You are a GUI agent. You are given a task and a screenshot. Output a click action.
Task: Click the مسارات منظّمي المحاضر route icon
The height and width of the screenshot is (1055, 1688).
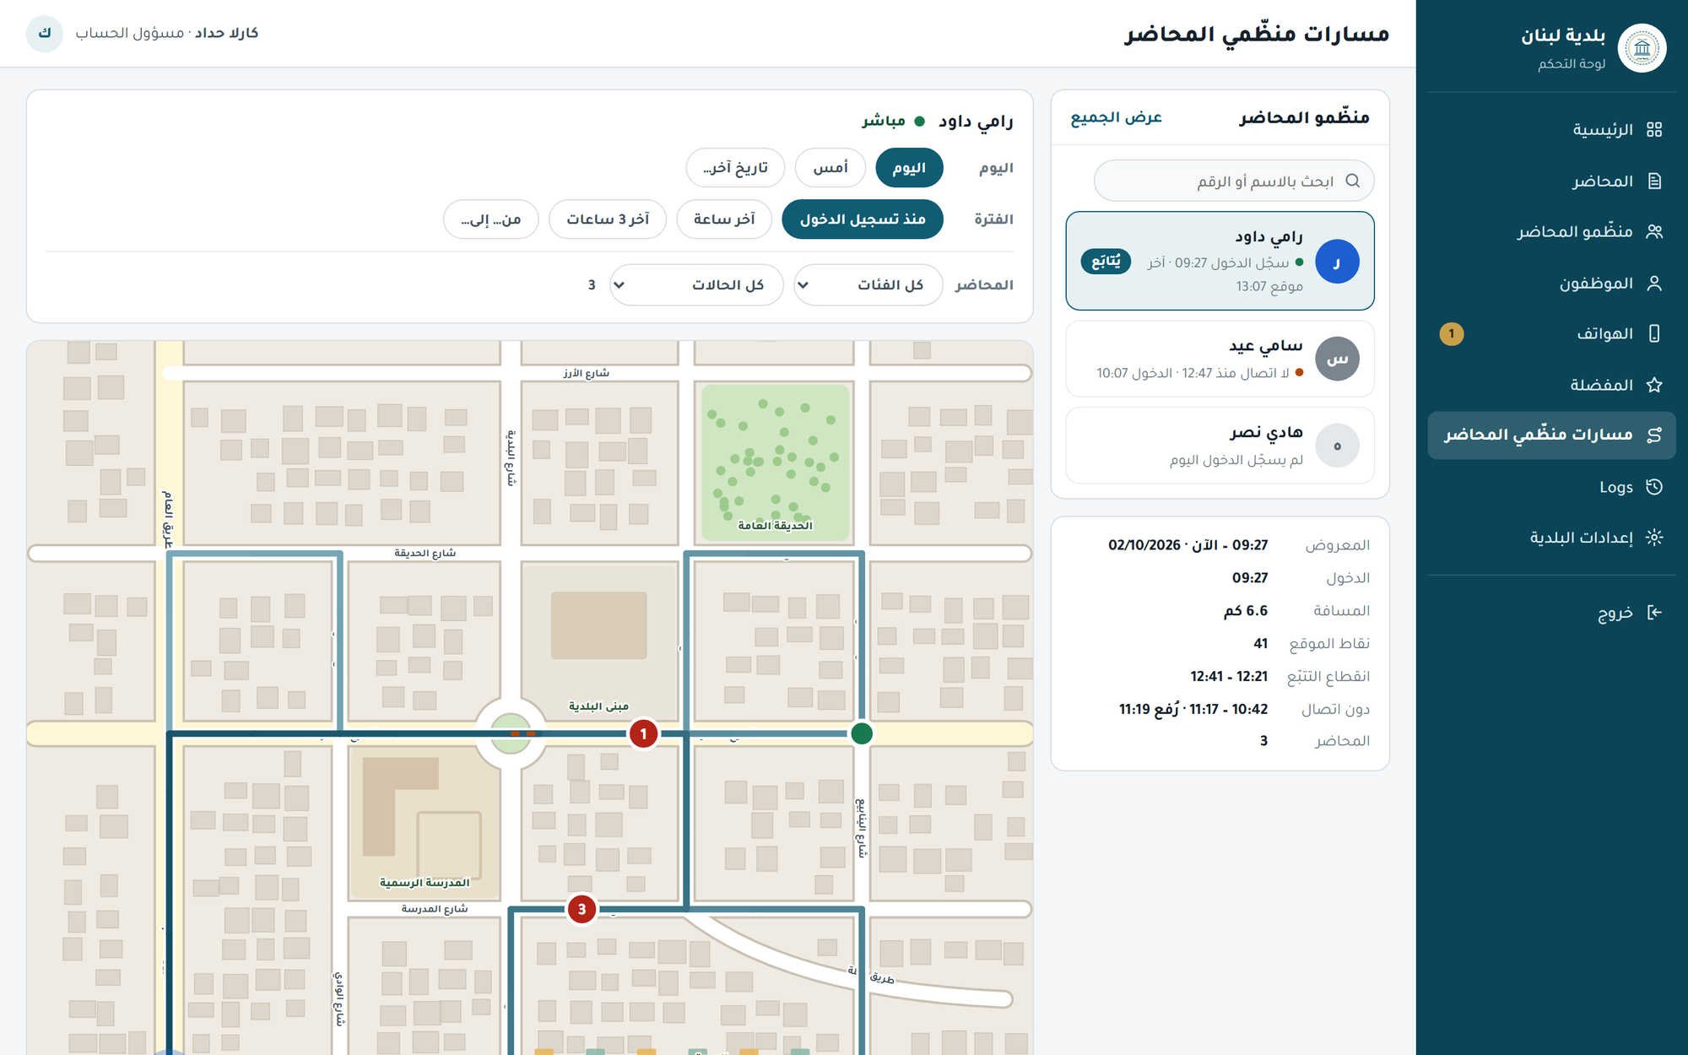point(1654,435)
